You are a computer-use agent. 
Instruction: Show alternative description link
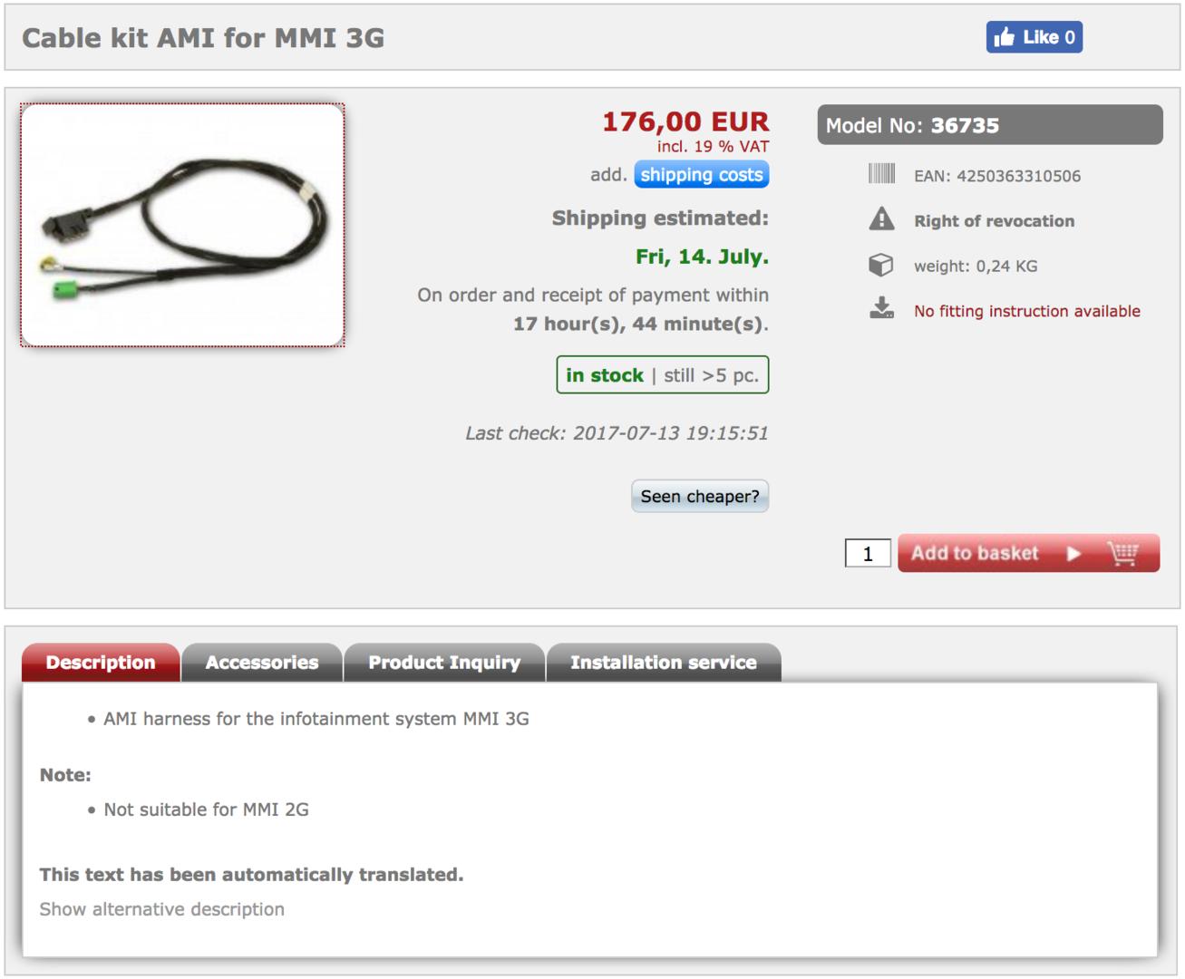(161, 909)
